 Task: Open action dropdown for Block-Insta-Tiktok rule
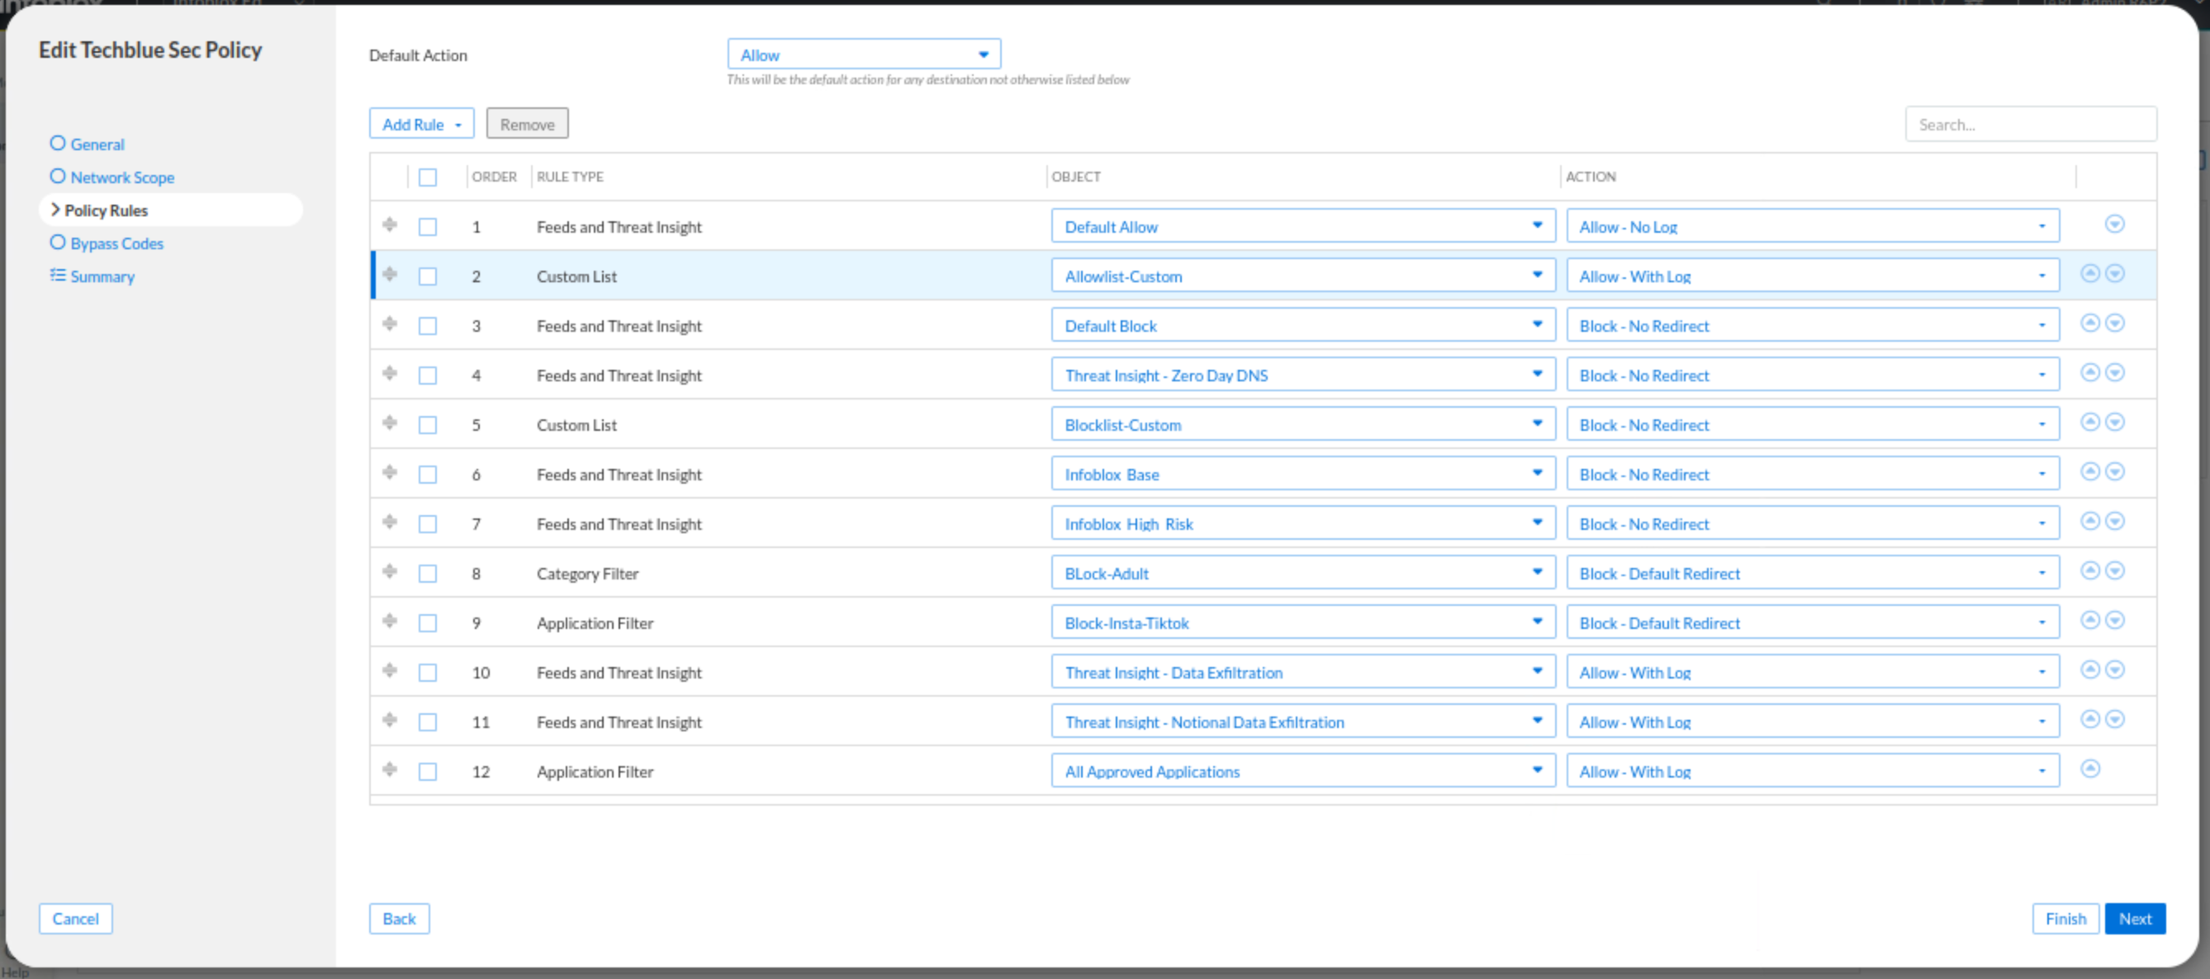coord(1812,623)
